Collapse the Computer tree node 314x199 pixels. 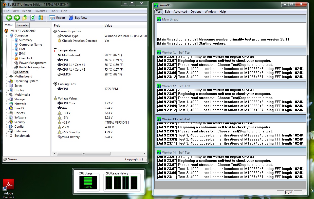(7, 36)
